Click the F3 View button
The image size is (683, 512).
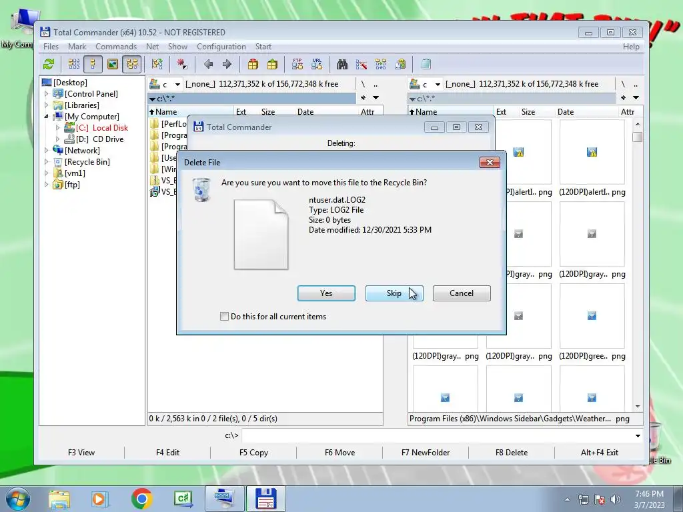click(81, 453)
